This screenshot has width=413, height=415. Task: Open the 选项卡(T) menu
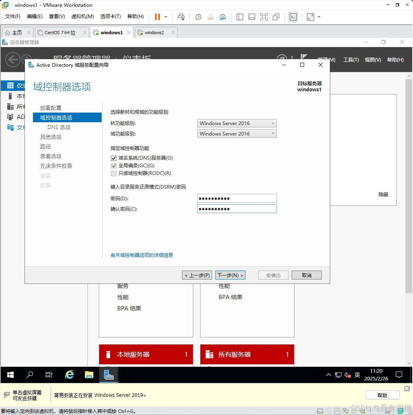(x=110, y=16)
